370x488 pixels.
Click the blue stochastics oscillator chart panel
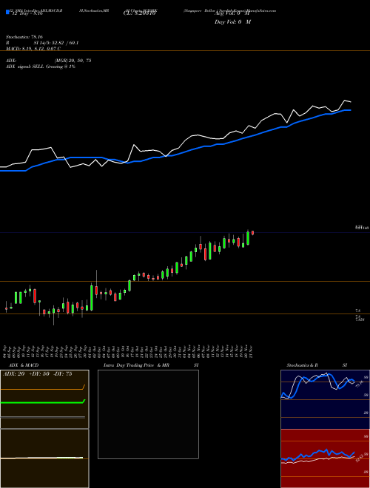[325, 399]
